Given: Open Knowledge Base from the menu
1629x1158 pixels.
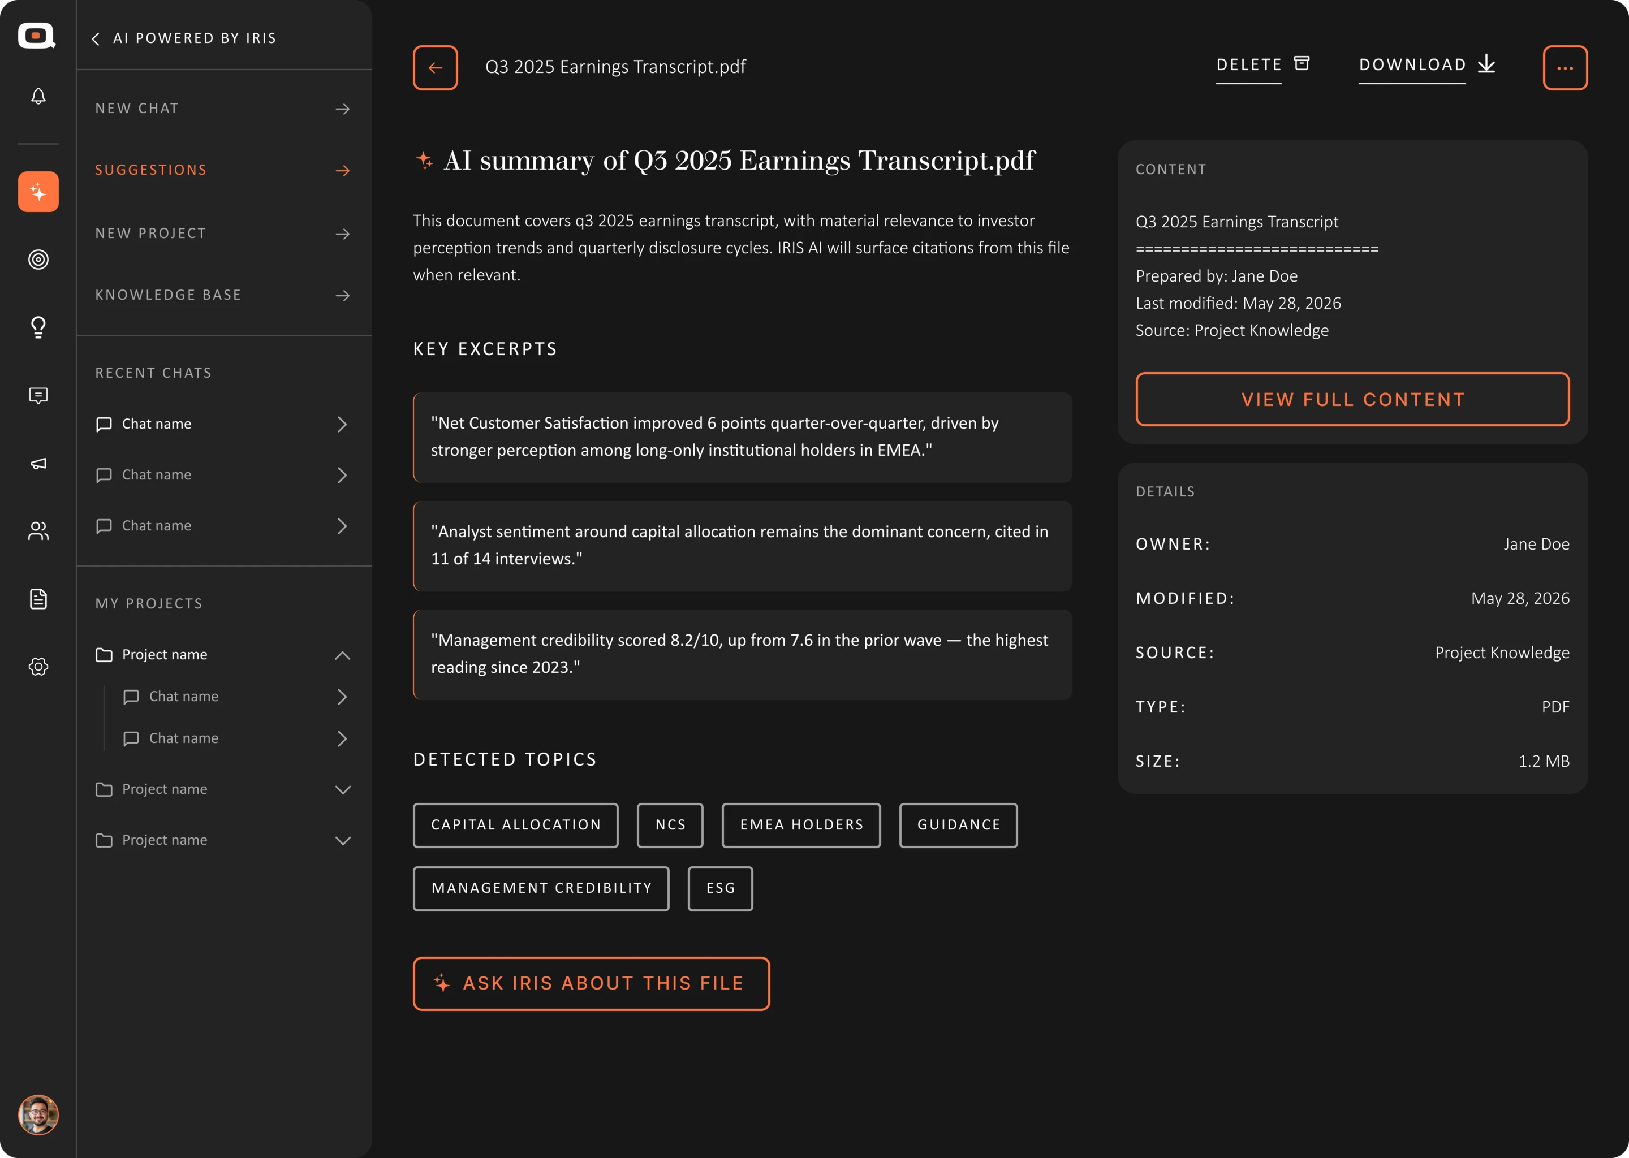Looking at the screenshot, I should coord(224,295).
